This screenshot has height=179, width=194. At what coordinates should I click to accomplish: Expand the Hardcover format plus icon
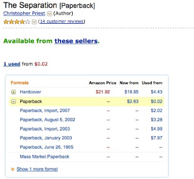[14, 92]
